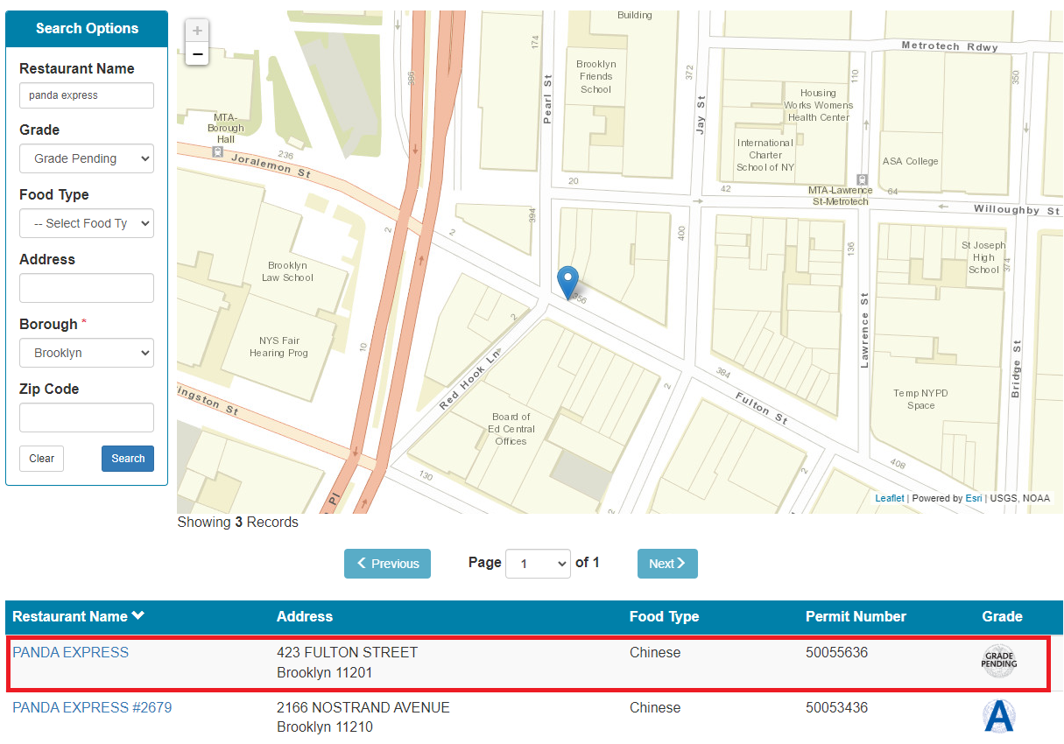Click address 2166 NOSTRAND AVENUE
The height and width of the screenshot is (744, 1064).
click(363, 707)
